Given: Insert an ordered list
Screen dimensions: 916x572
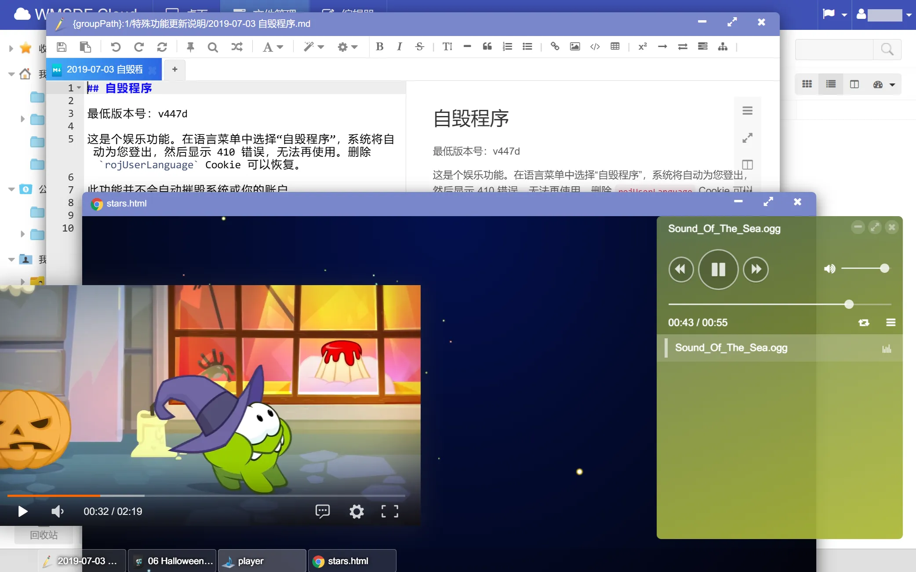Looking at the screenshot, I should click(x=507, y=47).
